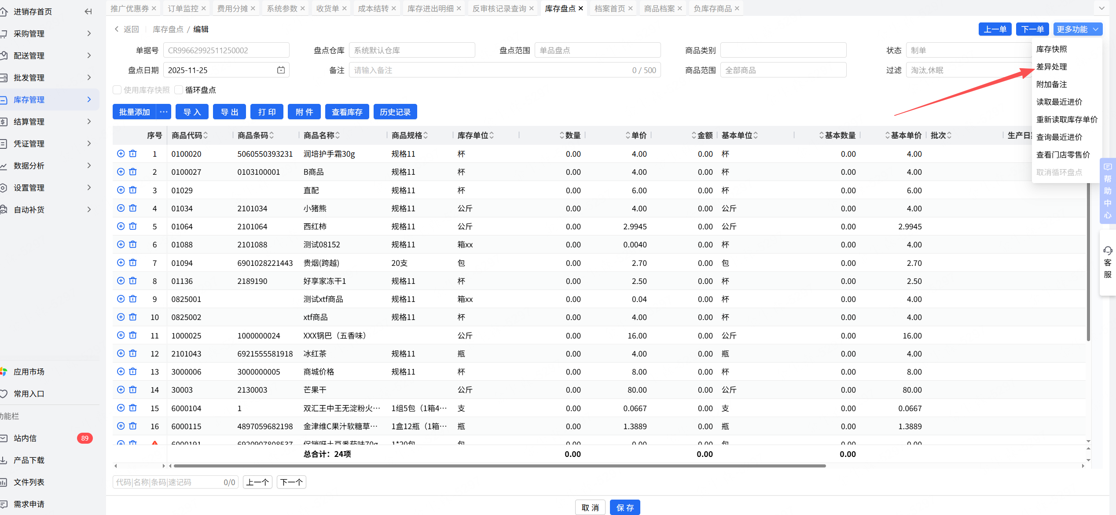Open the 帮助中心 side panel icon
Image resolution: width=1116 pixels, height=515 pixels.
click(x=1108, y=167)
